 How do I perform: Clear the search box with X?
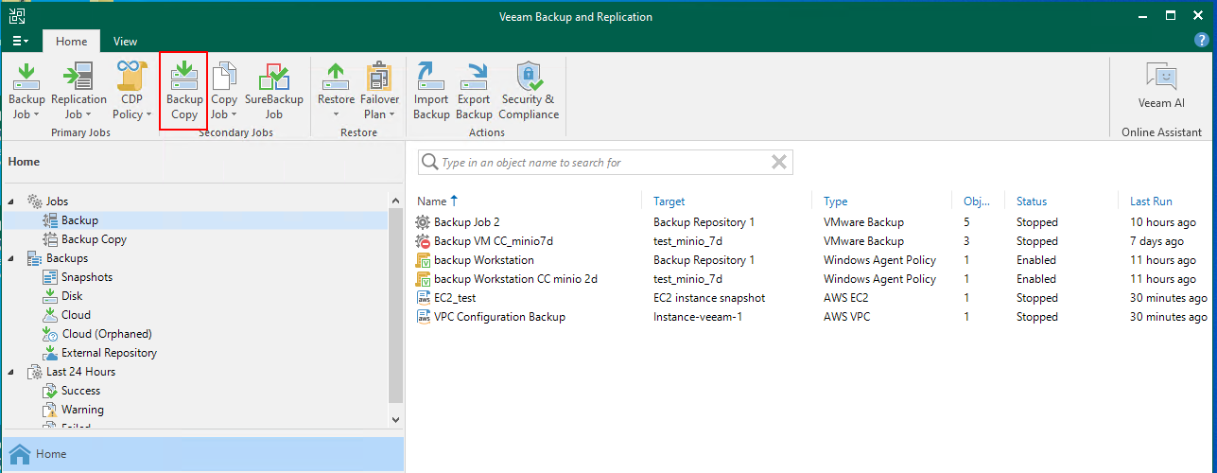coord(779,163)
